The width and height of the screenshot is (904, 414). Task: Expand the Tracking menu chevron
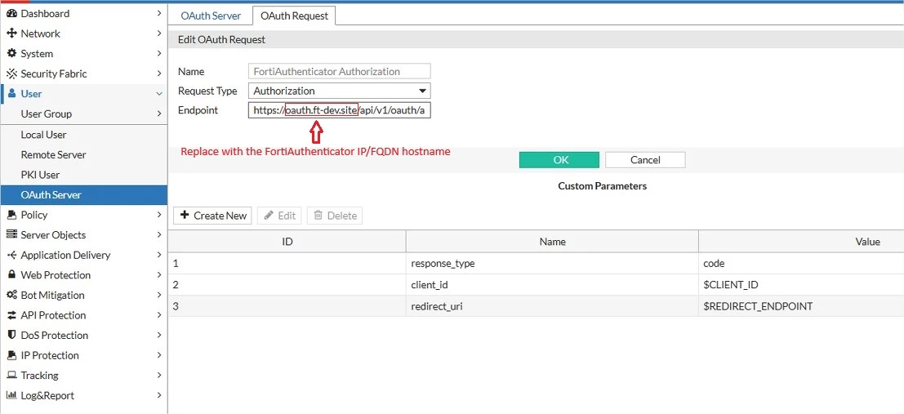[x=159, y=376]
